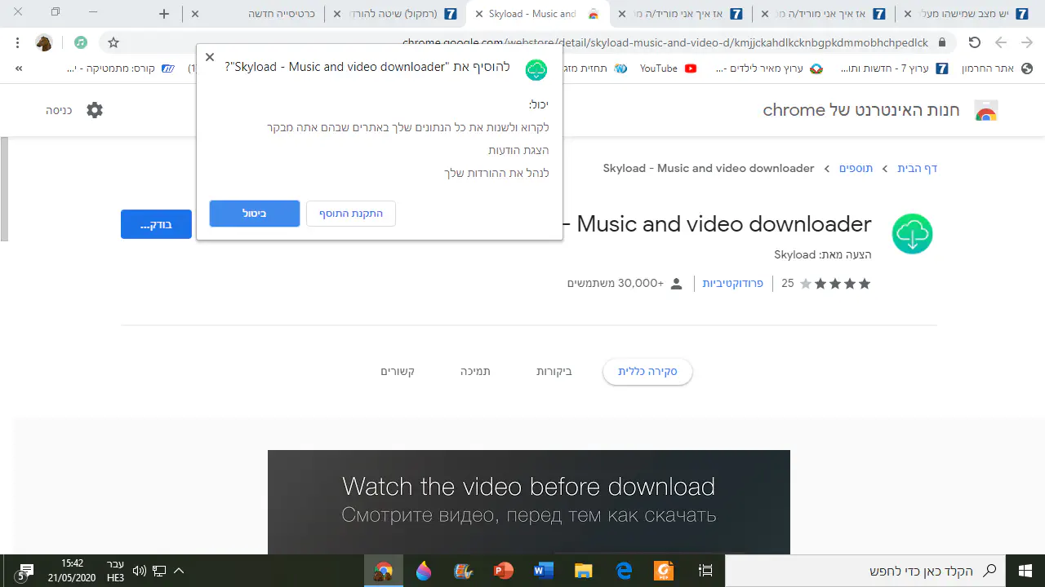The image size is (1045, 587).
Task: Open the Related (קשורים) tab
Action: tap(398, 372)
